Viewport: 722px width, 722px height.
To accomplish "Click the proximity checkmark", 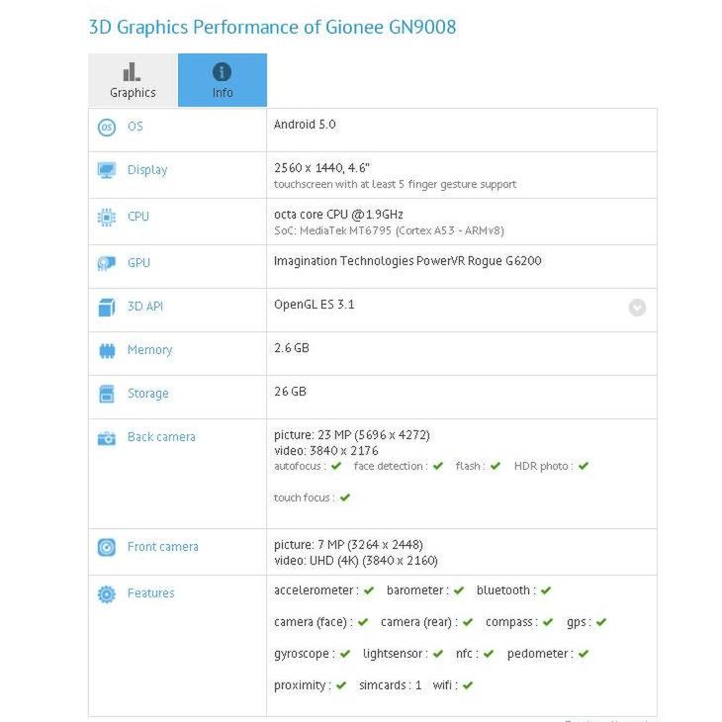I will [x=341, y=685].
